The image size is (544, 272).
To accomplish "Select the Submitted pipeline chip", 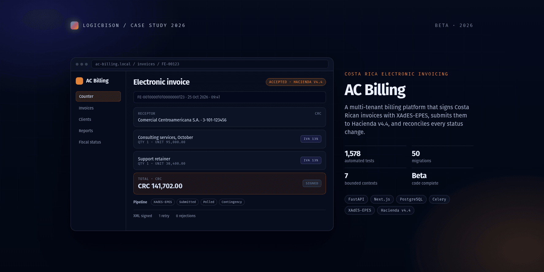I will click(x=188, y=202).
